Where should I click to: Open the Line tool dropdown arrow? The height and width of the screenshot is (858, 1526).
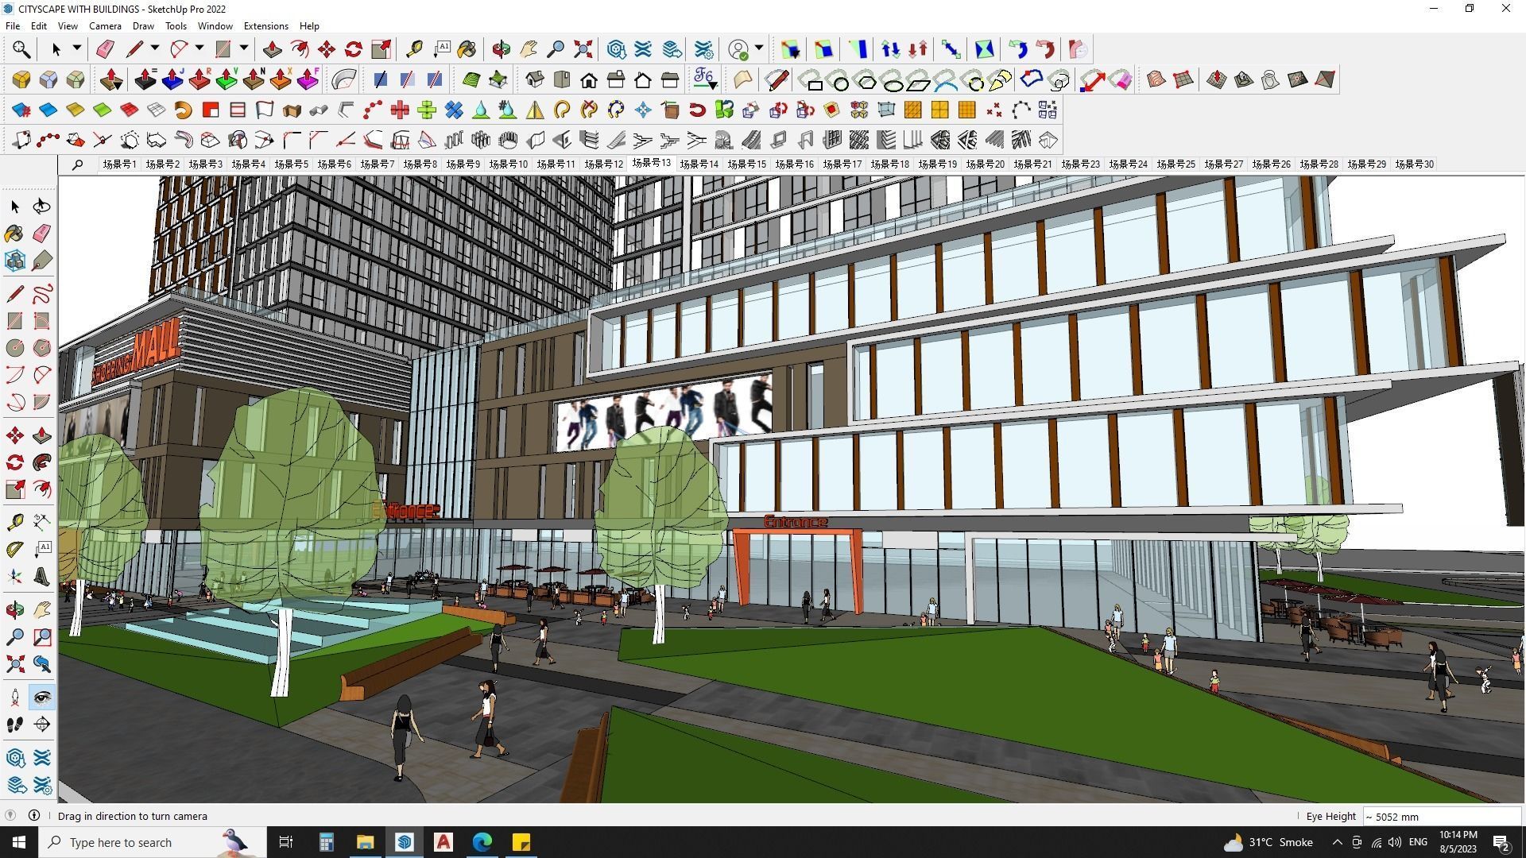click(155, 48)
